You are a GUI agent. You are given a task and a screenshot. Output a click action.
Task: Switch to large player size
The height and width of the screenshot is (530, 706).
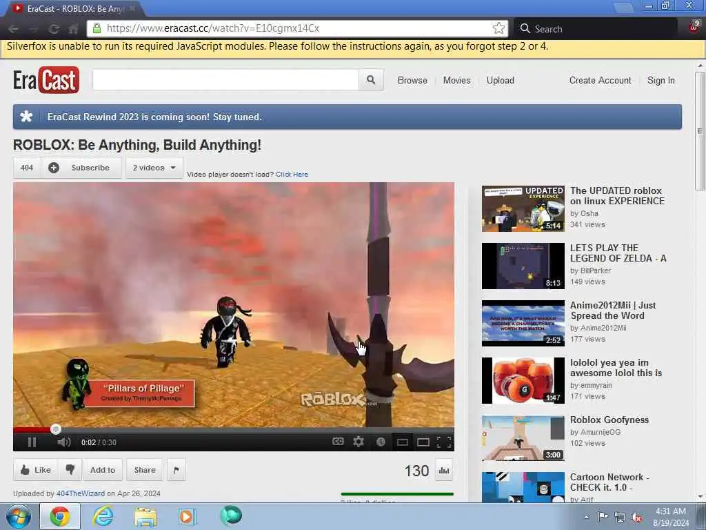[x=423, y=442]
